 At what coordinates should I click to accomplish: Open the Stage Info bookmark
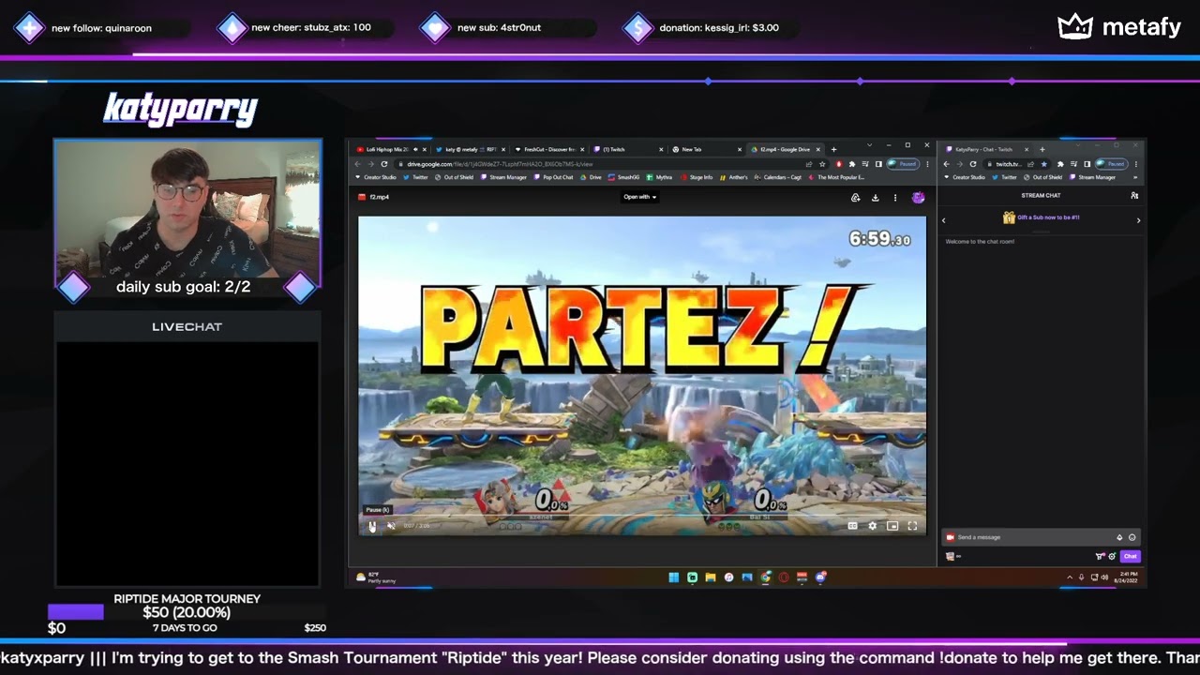[x=697, y=177]
